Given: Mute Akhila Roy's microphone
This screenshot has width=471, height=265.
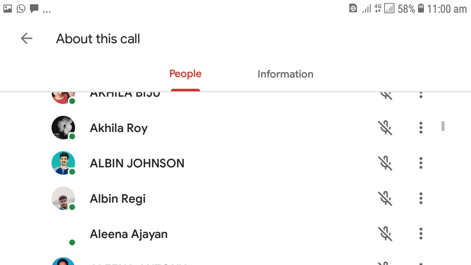Looking at the screenshot, I should tap(386, 128).
